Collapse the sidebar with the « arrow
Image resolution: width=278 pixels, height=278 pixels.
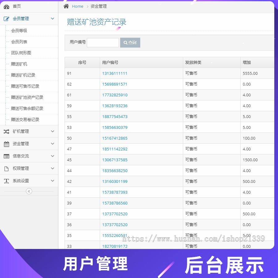pyautogui.click(x=29, y=191)
